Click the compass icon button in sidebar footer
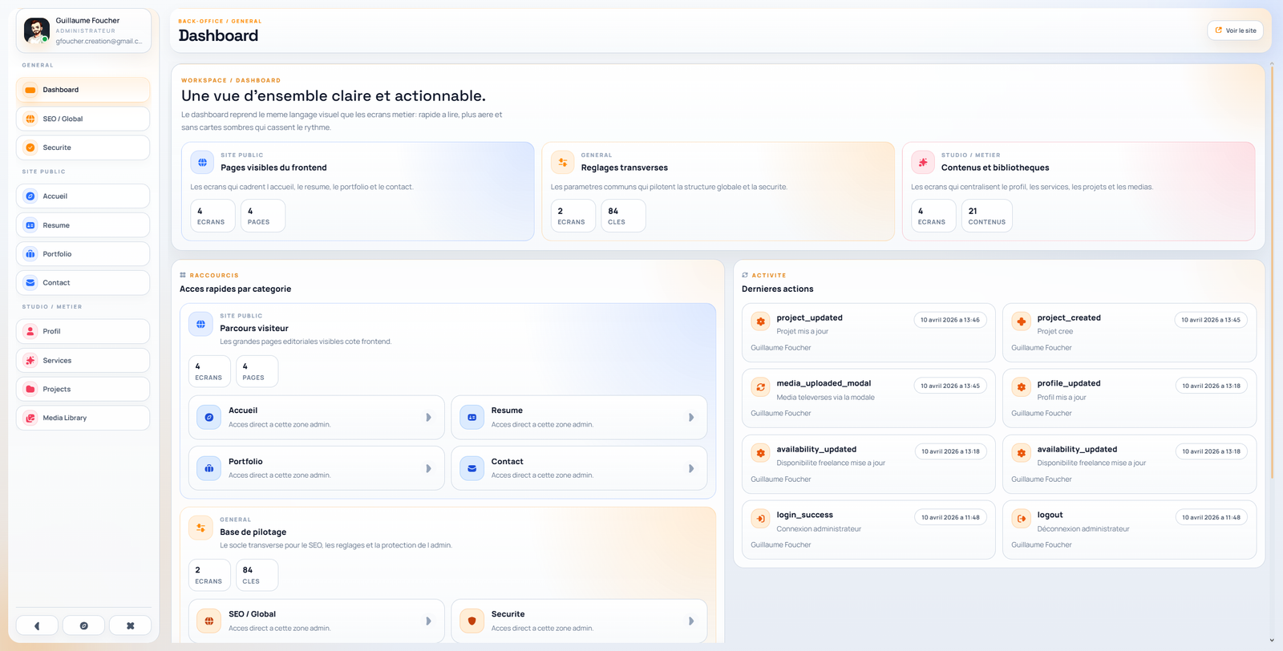 [83, 625]
